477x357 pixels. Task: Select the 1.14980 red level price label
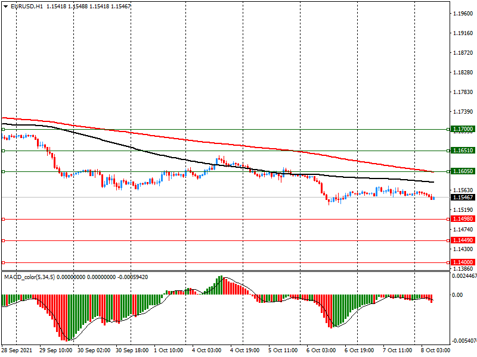coord(463,219)
